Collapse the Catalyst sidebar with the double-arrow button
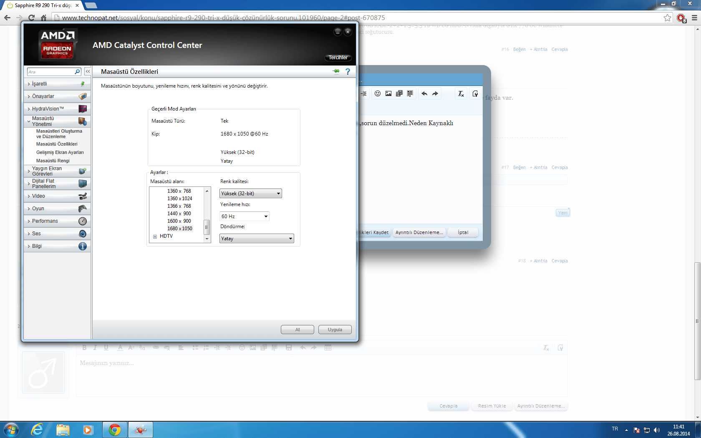Screen dimensions: 701x438 [x=88, y=72]
